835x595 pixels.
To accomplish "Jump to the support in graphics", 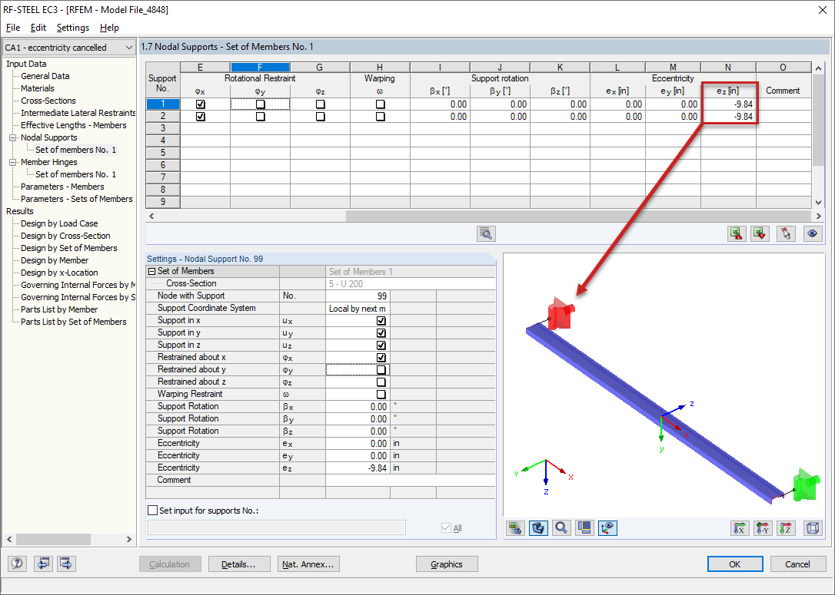I will point(785,233).
